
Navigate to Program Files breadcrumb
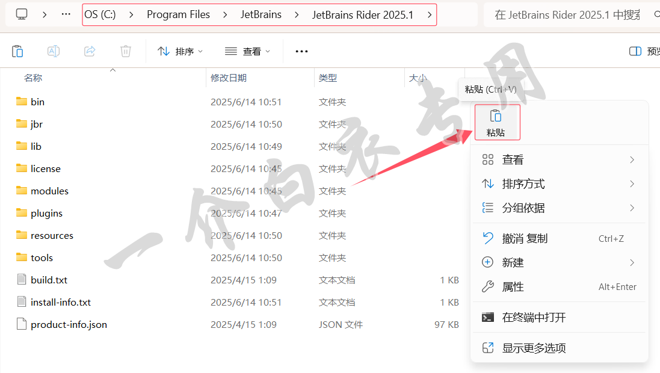click(178, 14)
